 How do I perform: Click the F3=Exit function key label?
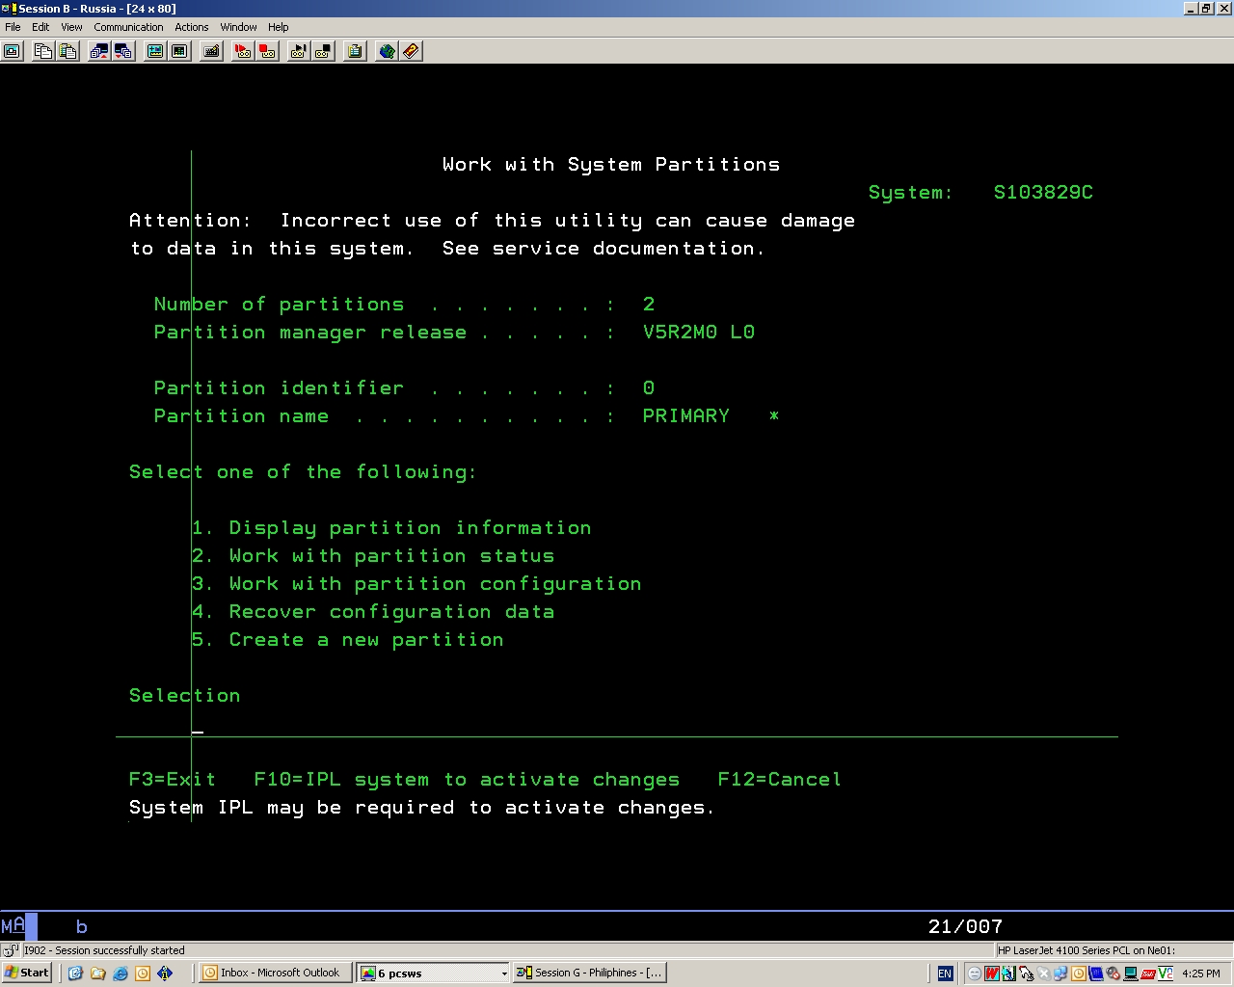pyautogui.click(x=173, y=780)
